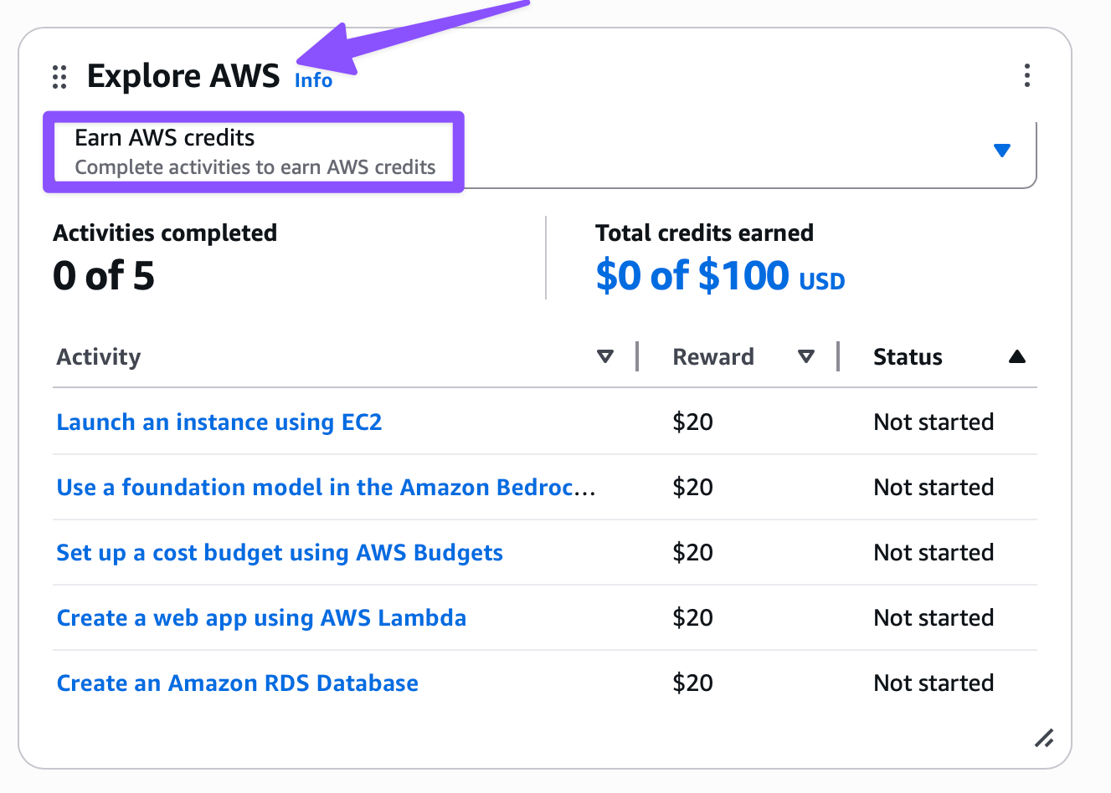The width and height of the screenshot is (1111, 793).
Task: Open Launch an instance using EC2
Action: [x=219, y=422]
